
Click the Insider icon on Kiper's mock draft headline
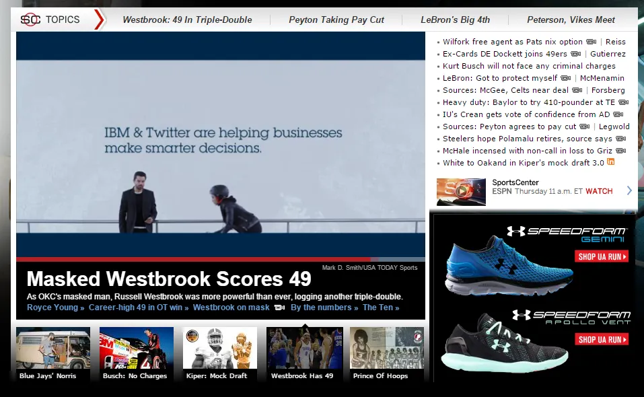point(610,162)
